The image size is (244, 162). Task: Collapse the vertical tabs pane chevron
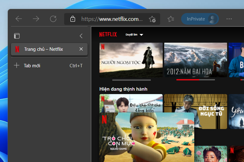(x=81, y=36)
